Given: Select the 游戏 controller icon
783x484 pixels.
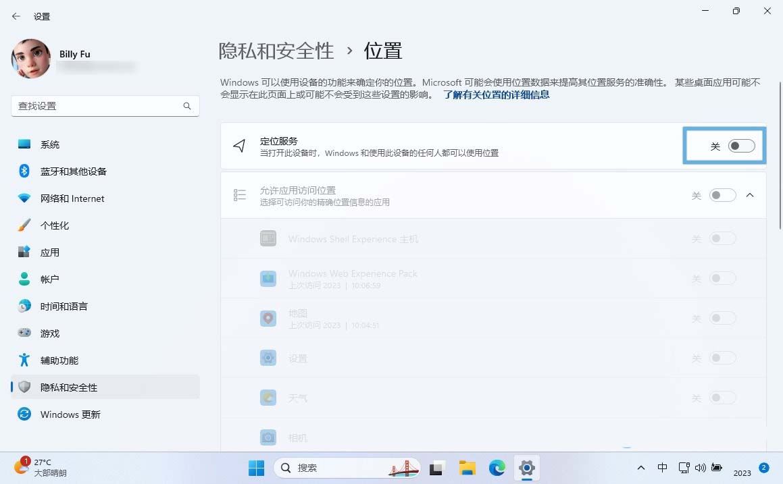Looking at the screenshot, I should pyautogui.click(x=24, y=333).
